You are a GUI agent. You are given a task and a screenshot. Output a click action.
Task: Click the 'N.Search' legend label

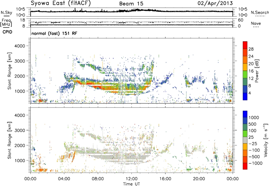coord(260,12)
